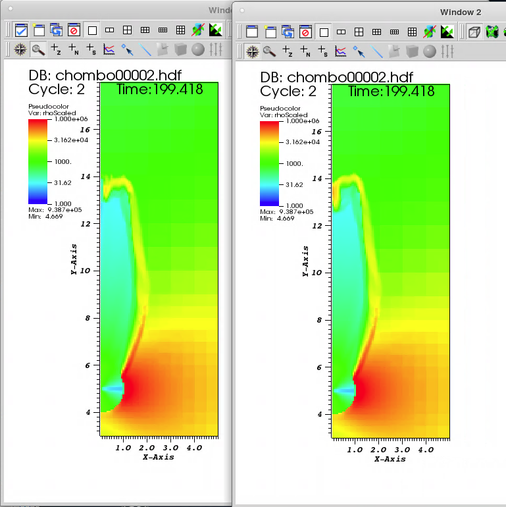Click Delete window icon in left window
This screenshot has height=507, width=506.
tap(74, 30)
